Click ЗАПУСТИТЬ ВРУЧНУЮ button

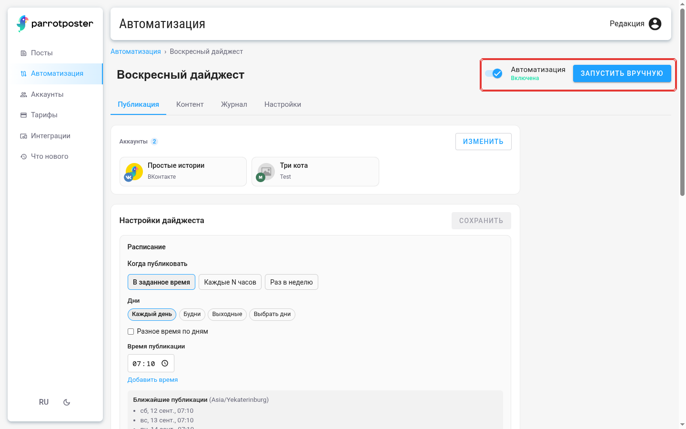point(622,73)
